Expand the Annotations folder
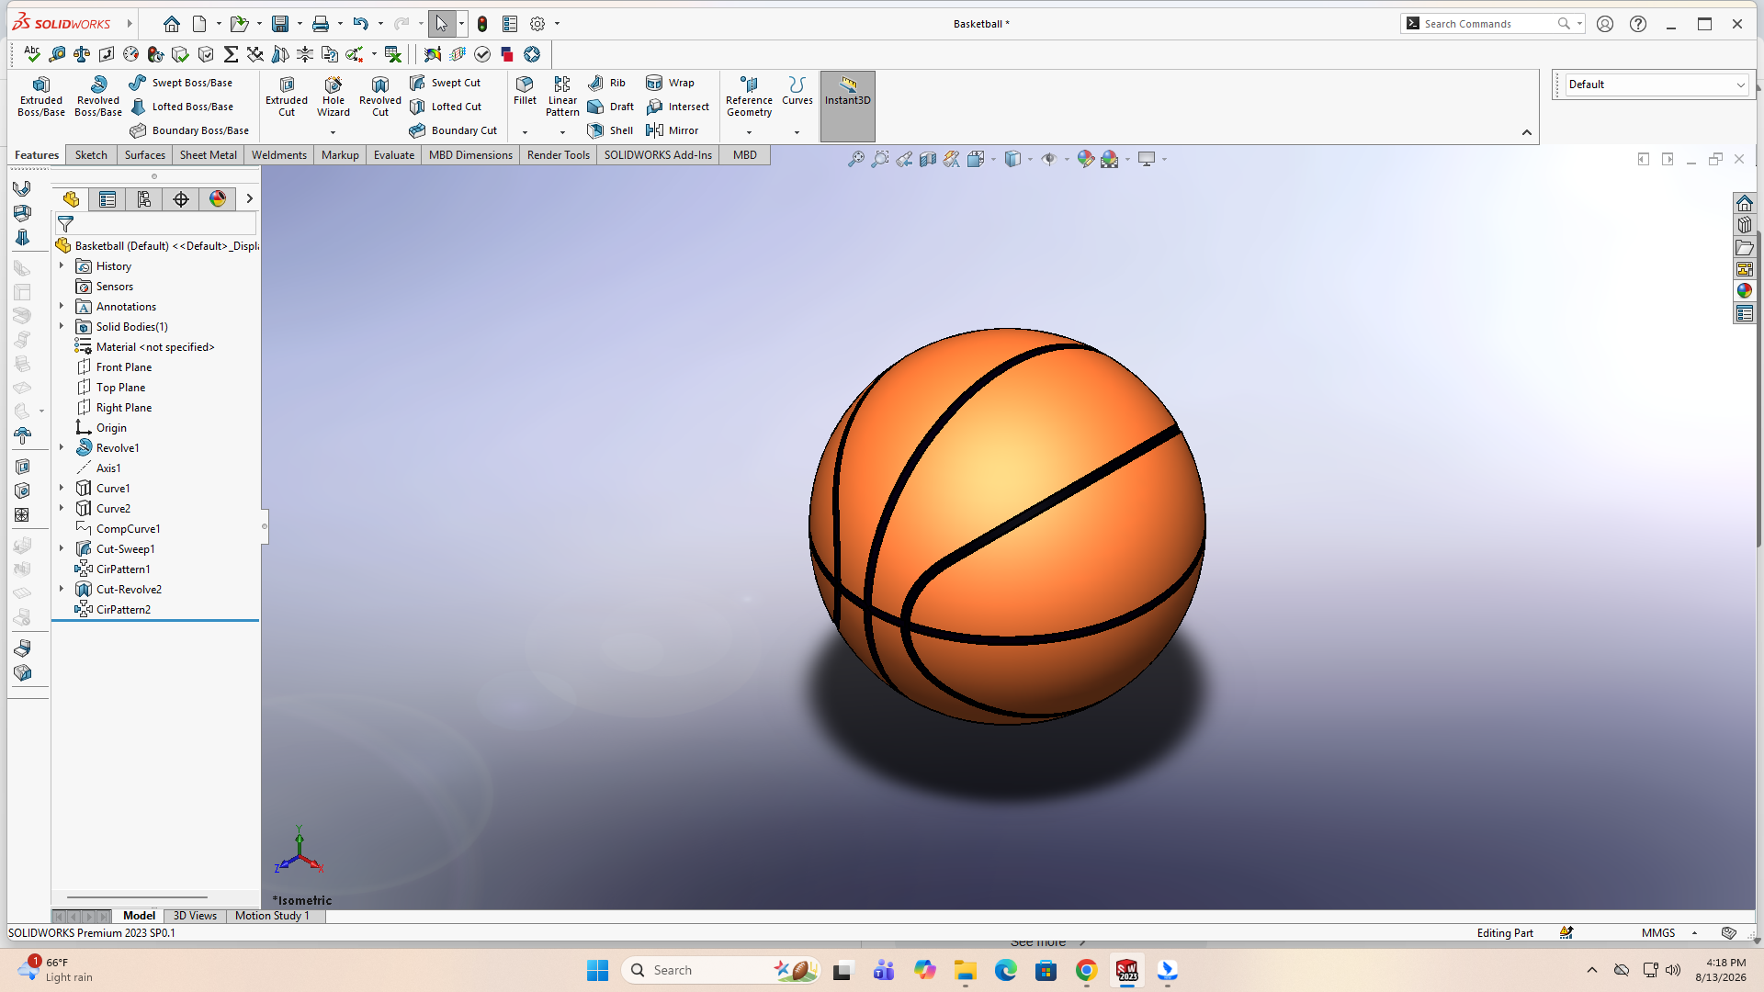This screenshot has height=992, width=1764. 62,307
